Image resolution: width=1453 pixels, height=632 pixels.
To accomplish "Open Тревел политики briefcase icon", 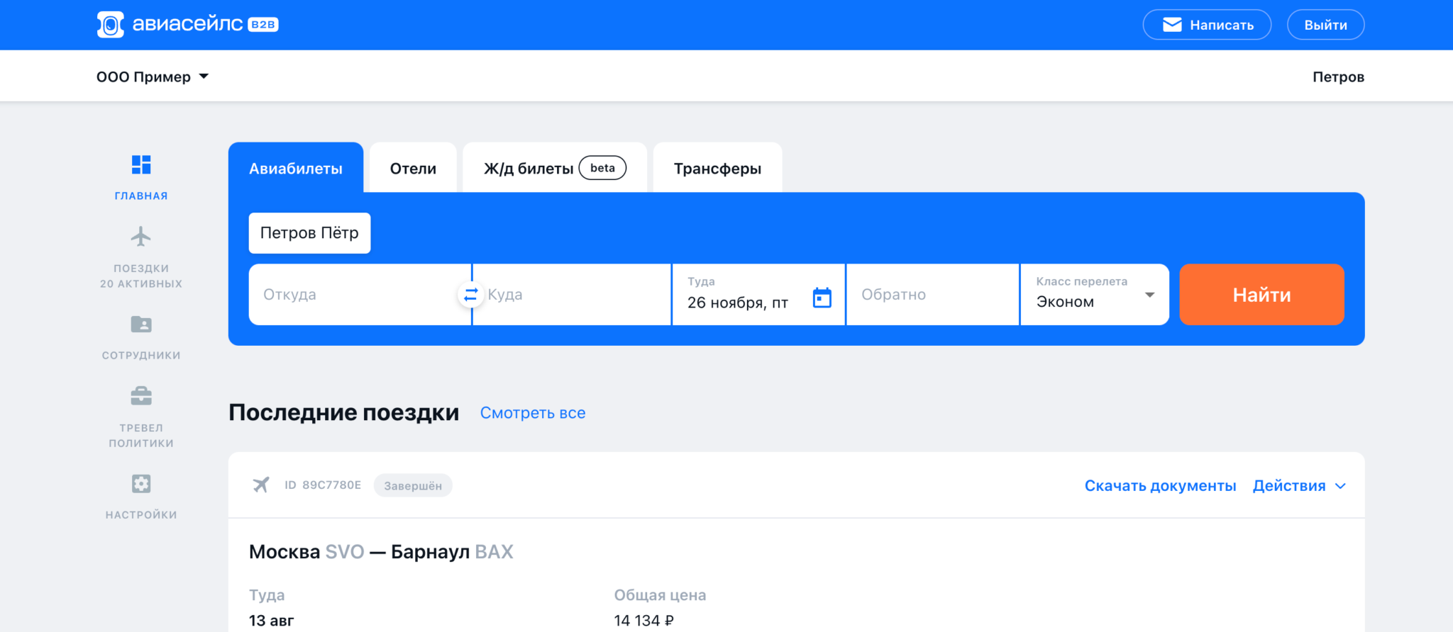I will [141, 396].
